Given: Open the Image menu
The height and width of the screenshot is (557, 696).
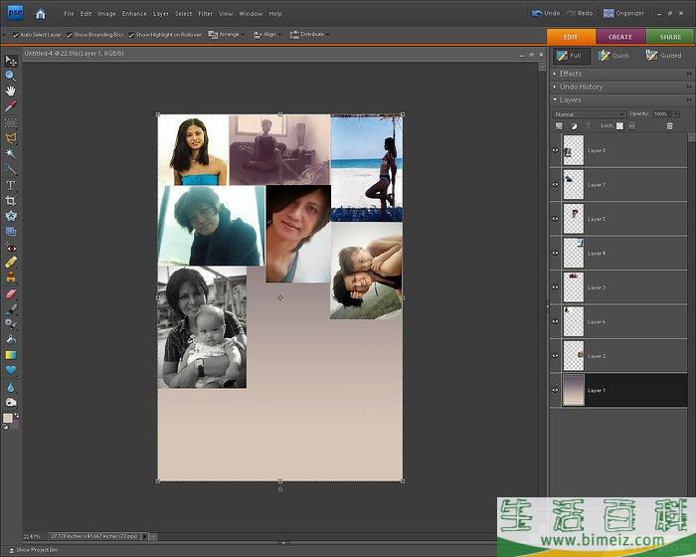Looking at the screenshot, I should pyautogui.click(x=106, y=14).
